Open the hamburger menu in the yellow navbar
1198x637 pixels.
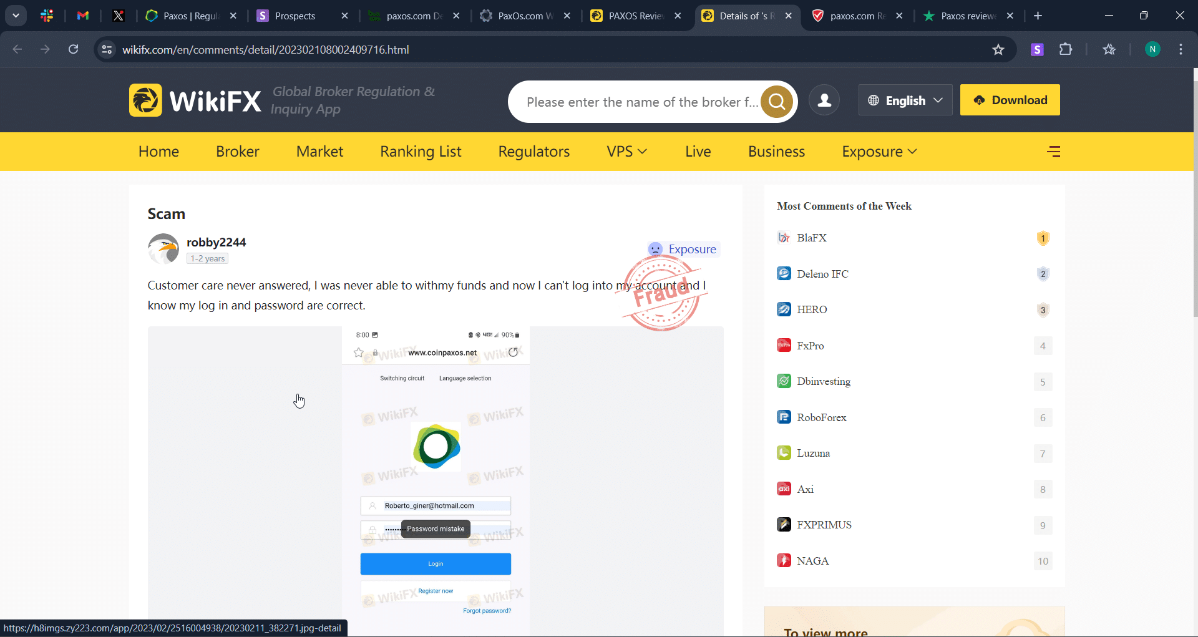coord(1054,152)
